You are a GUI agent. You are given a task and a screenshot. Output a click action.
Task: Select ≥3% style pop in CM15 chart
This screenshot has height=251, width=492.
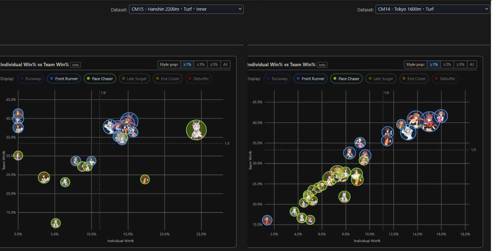[x=201, y=64]
